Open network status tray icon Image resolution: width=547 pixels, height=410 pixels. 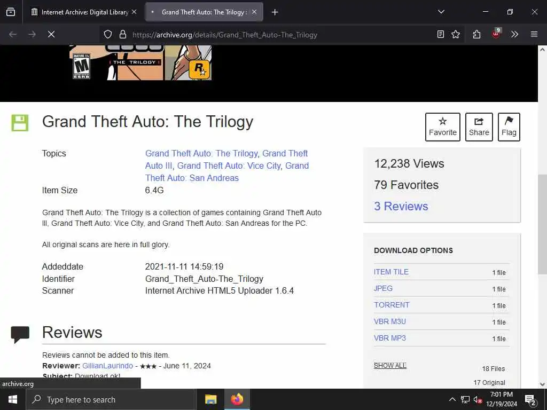465,399
